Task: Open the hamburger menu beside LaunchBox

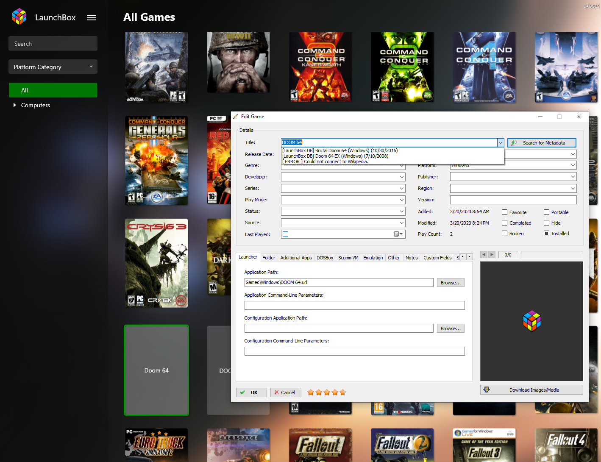Action: coord(92,18)
